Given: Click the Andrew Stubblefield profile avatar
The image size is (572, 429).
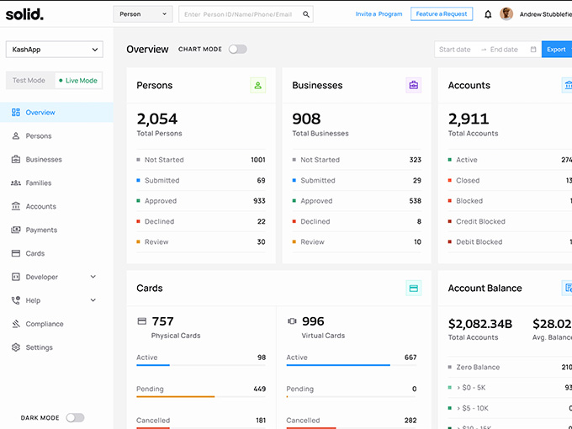Looking at the screenshot, I should (x=506, y=14).
